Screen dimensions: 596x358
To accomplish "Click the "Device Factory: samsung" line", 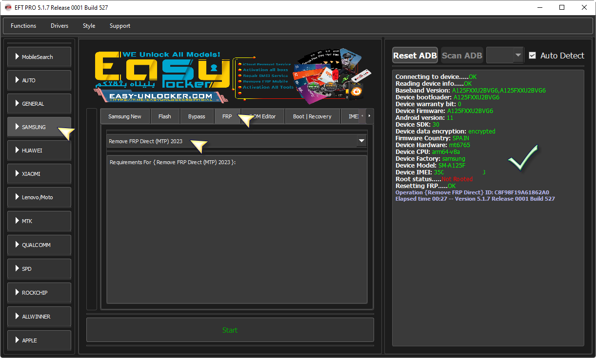I will click(431, 159).
